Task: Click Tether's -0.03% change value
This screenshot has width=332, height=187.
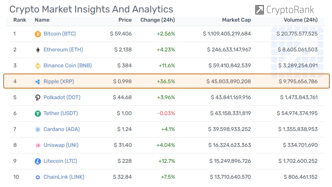Action: [166, 113]
